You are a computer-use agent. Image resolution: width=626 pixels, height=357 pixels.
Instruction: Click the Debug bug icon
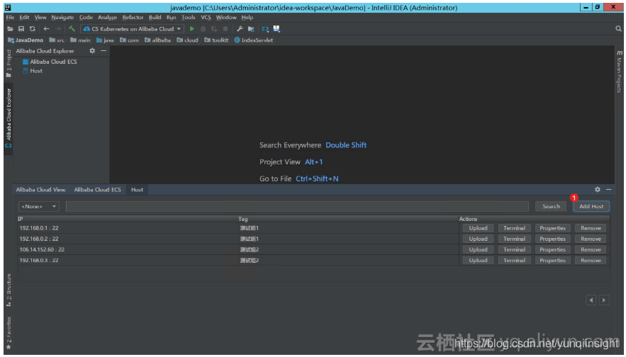click(x=203, y=29)
